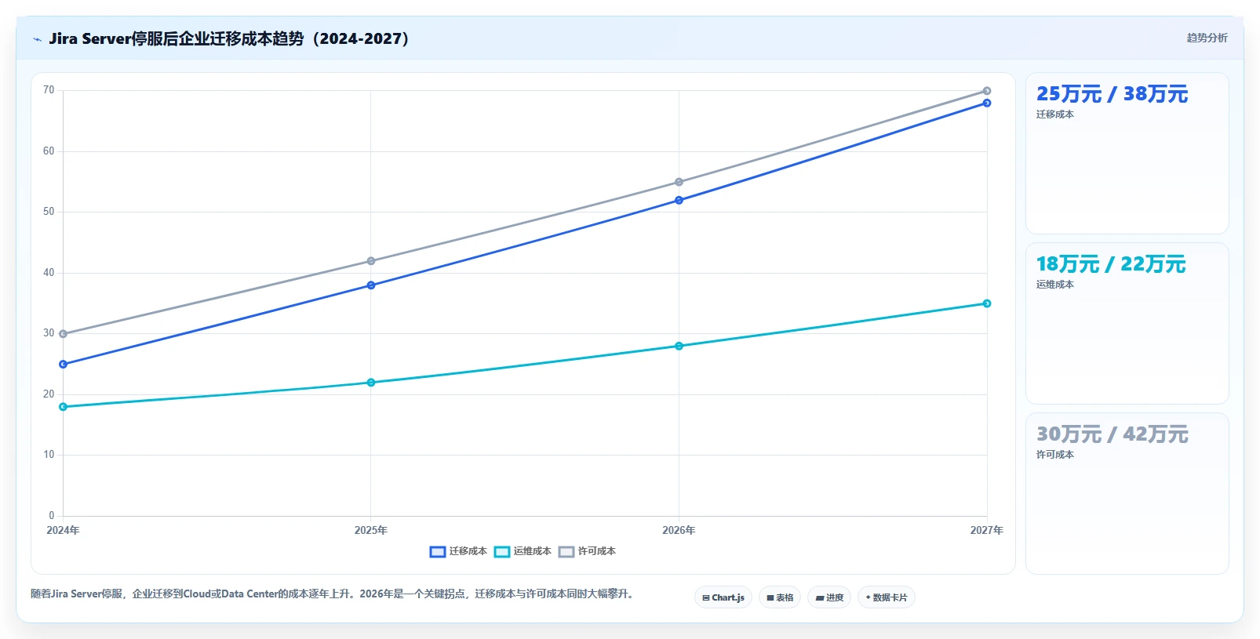Click 许可成本 data point at 2025年

click(371, 261)
